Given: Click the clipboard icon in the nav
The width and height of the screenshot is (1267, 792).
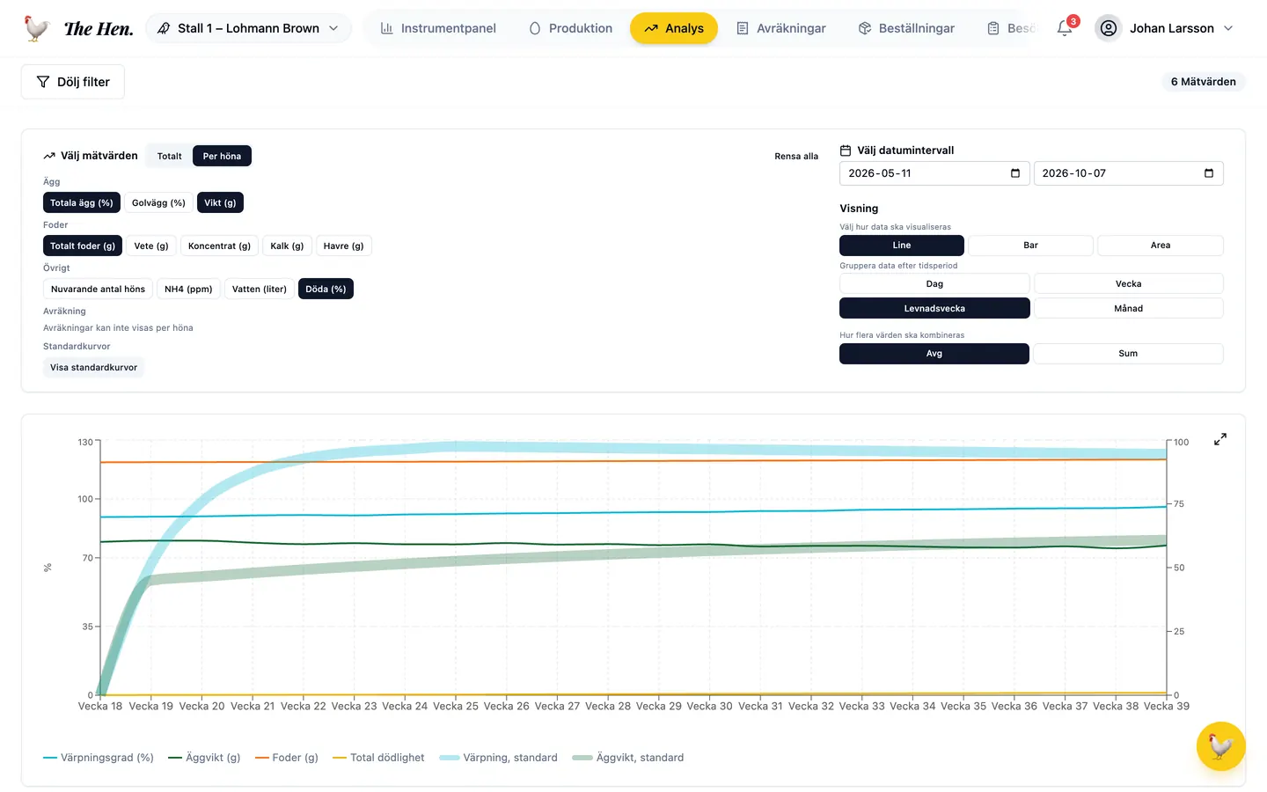Looking at the screenshot, I should click(993, 28).
